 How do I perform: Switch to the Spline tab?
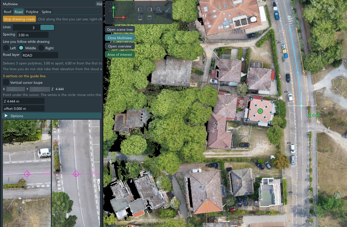(46, 12)
